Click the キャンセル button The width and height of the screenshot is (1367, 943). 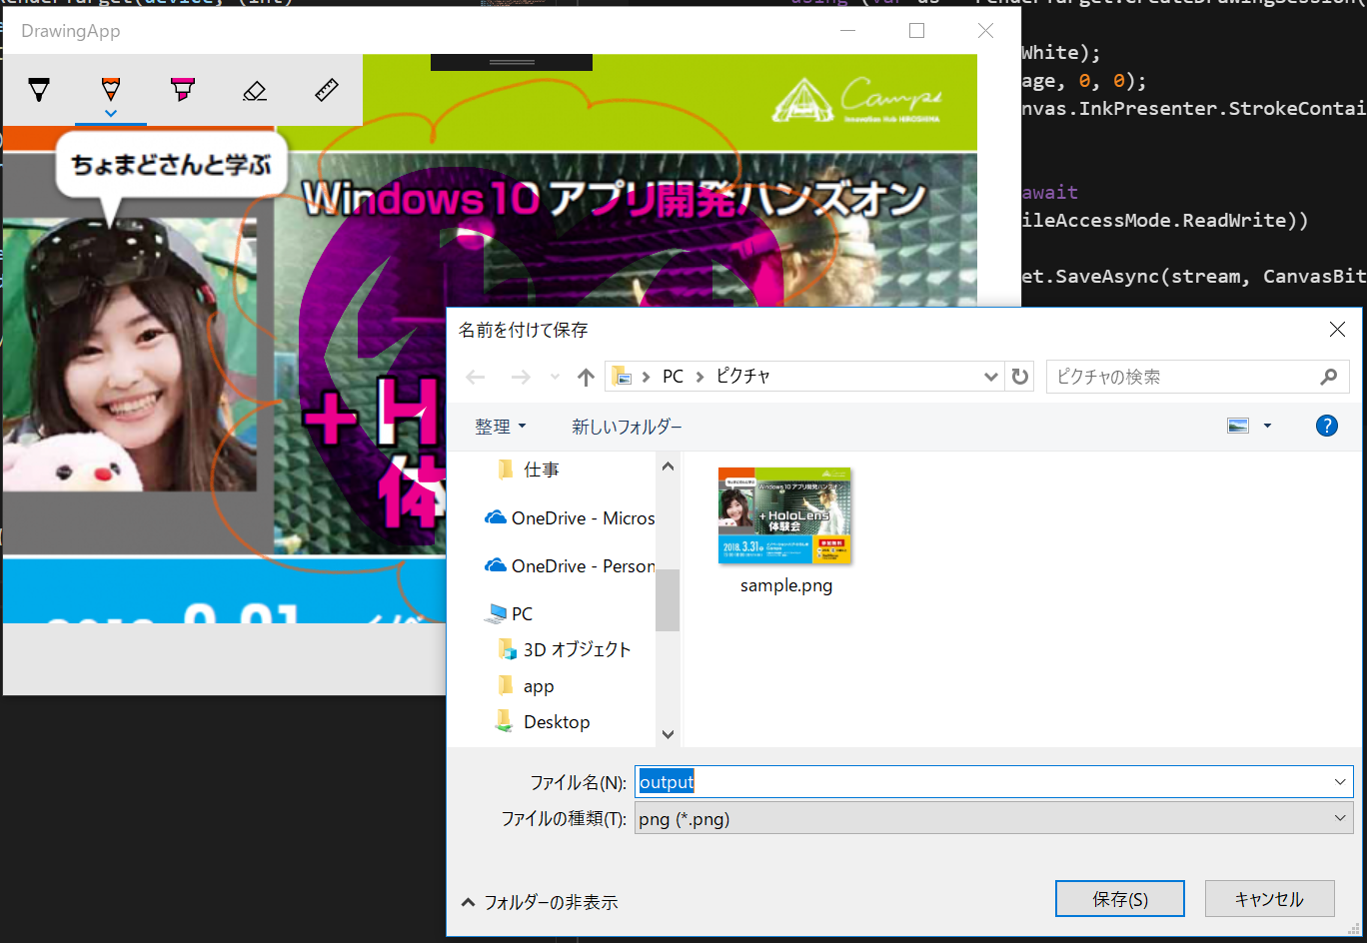click(x=1269, y=899)
